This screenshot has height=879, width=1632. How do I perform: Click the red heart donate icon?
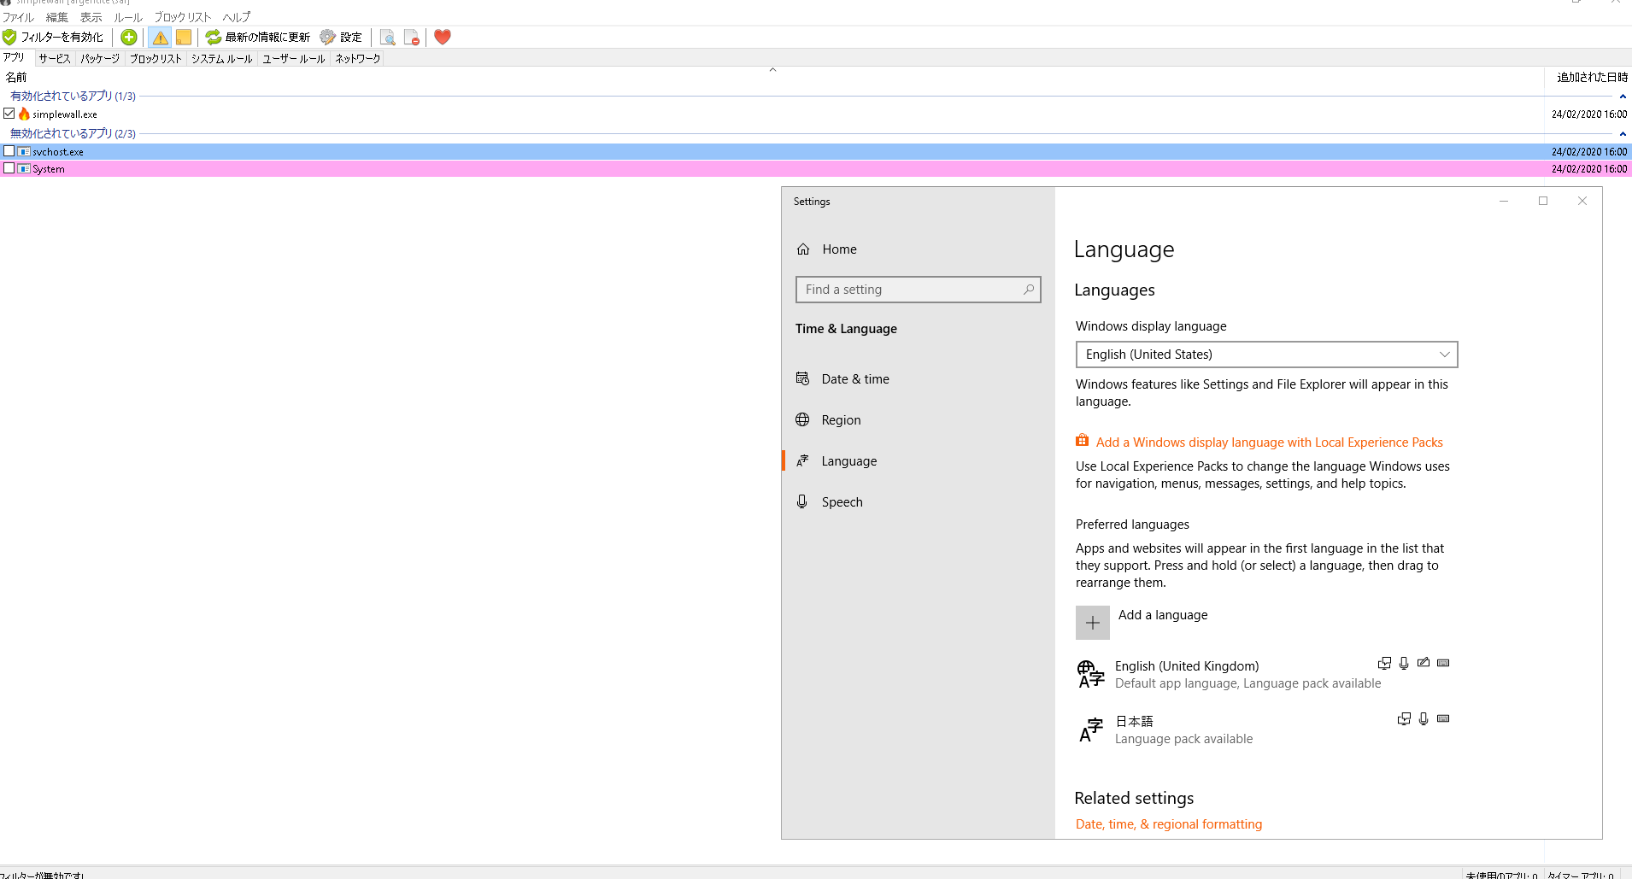pyautogui.click(x=443, y=37)
